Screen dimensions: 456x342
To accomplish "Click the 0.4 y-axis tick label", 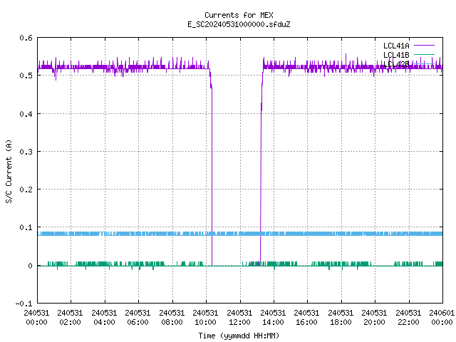I will [26, 114].
